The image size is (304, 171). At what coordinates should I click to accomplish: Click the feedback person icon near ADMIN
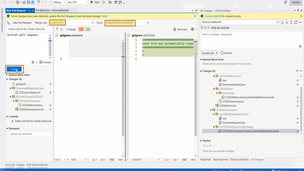point(285,2)
